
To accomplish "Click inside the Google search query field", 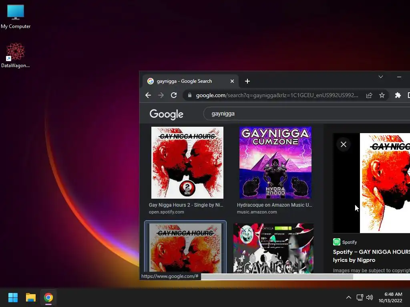I will click(x=306, y=114).
